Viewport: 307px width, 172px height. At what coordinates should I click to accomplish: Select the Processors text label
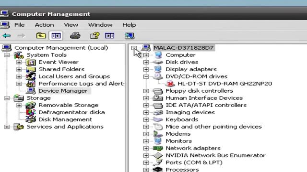(x=182, y=170)
